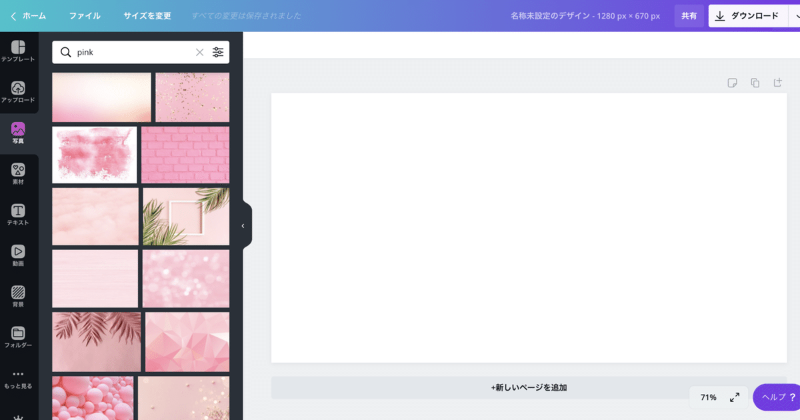Open the テンプレート panel in the sidebar
This screenshot has height=420, width=800.
[x=19, y=52]
